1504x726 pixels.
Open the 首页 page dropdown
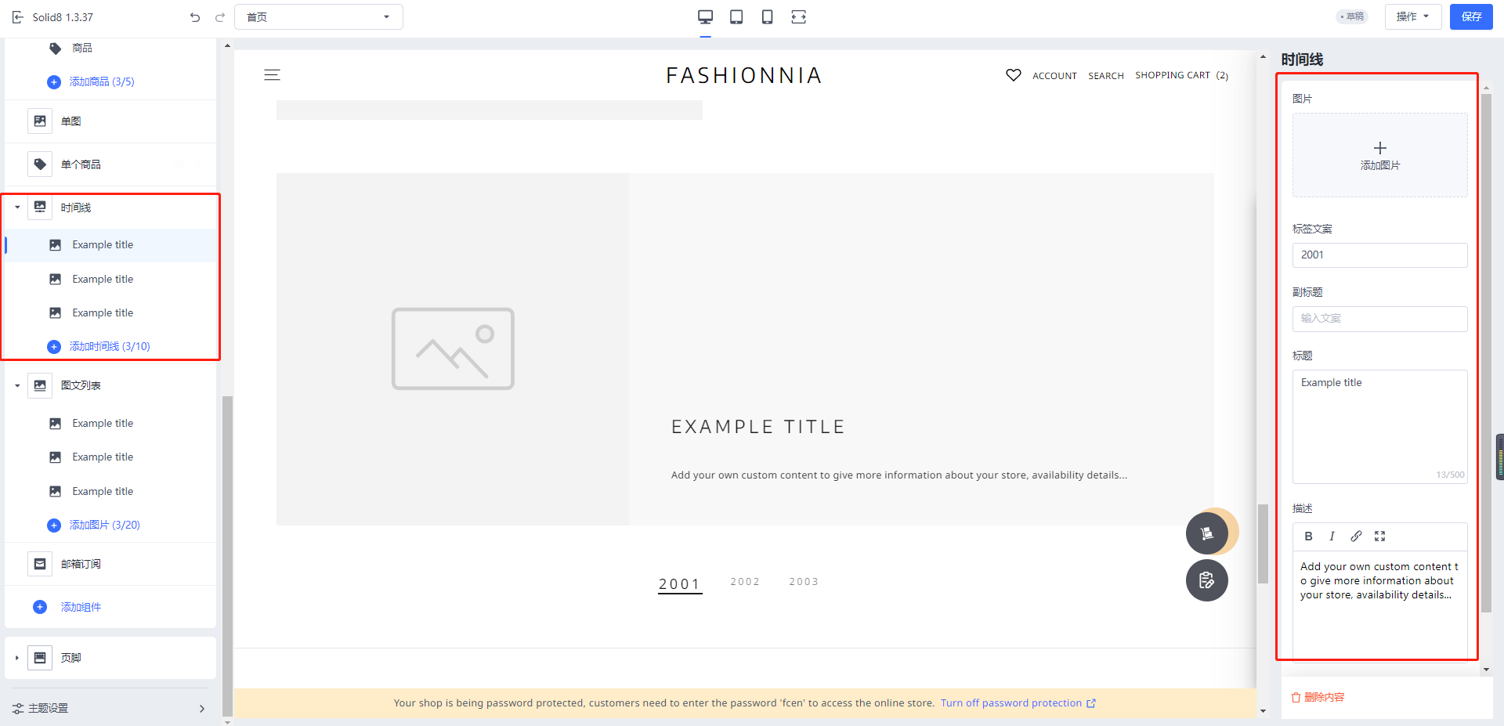(x=318, y=17)
